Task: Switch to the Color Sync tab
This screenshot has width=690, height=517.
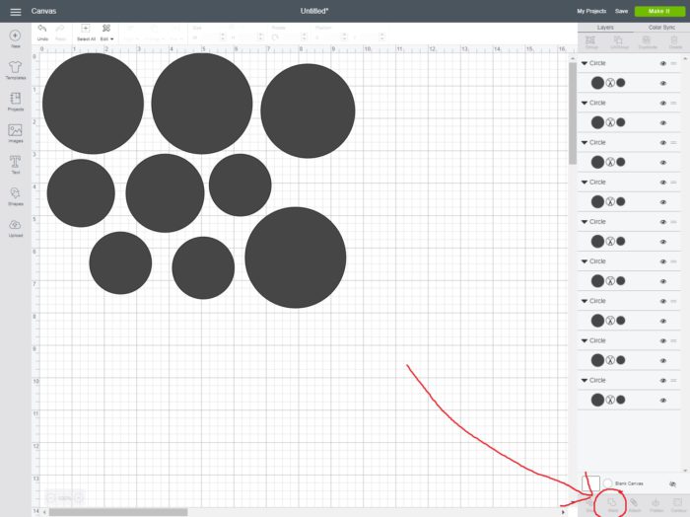Action: coord(661,28)
